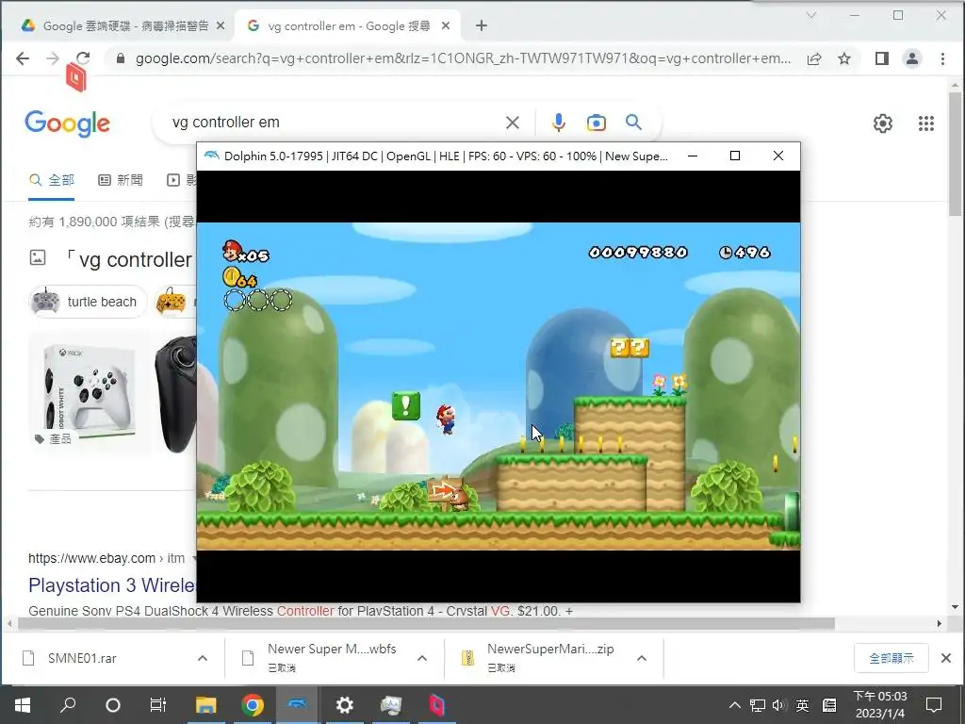Open notification center icon

(934, 705)
